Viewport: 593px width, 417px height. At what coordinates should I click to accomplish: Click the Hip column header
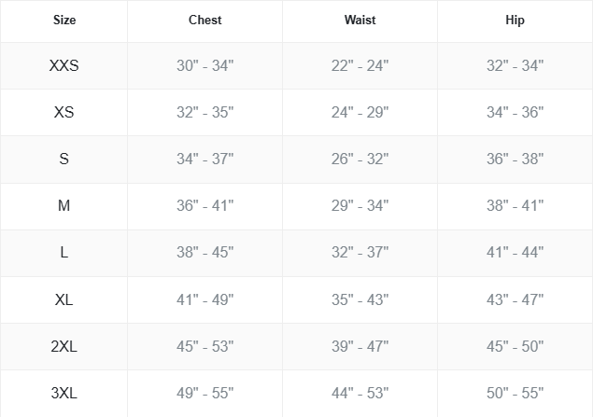(515, 20)
